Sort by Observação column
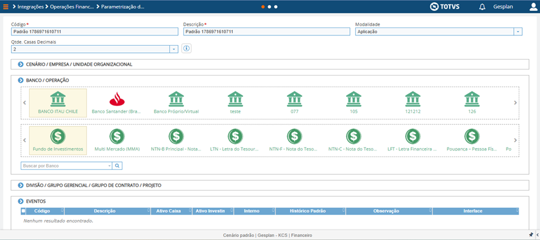This screenshot has height=240, width=540. click(x=389, y=211)
